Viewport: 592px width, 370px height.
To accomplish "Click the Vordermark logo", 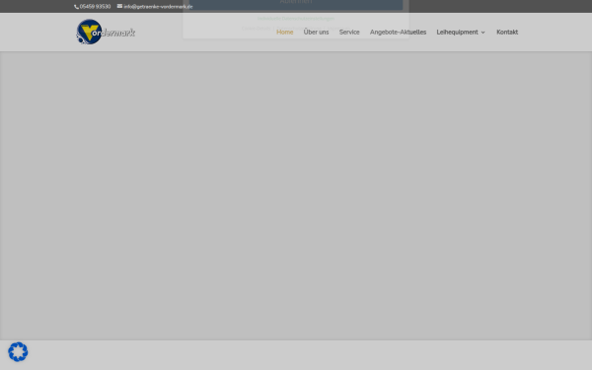I will (x=106, y=33).
